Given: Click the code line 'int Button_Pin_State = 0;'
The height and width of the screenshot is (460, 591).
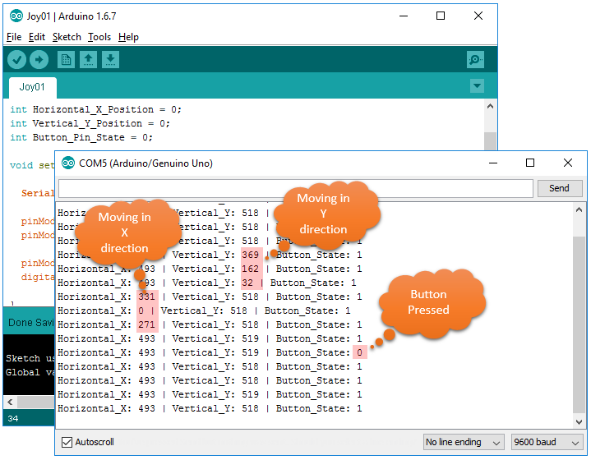Looking at the screenshot, I should 81,137.
